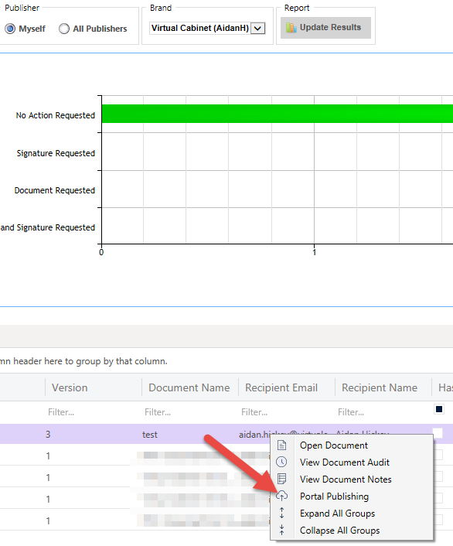This screenshot has width=453, height=546.
Task: Click the Open Document page icon
Action: (x=281, y=445)
